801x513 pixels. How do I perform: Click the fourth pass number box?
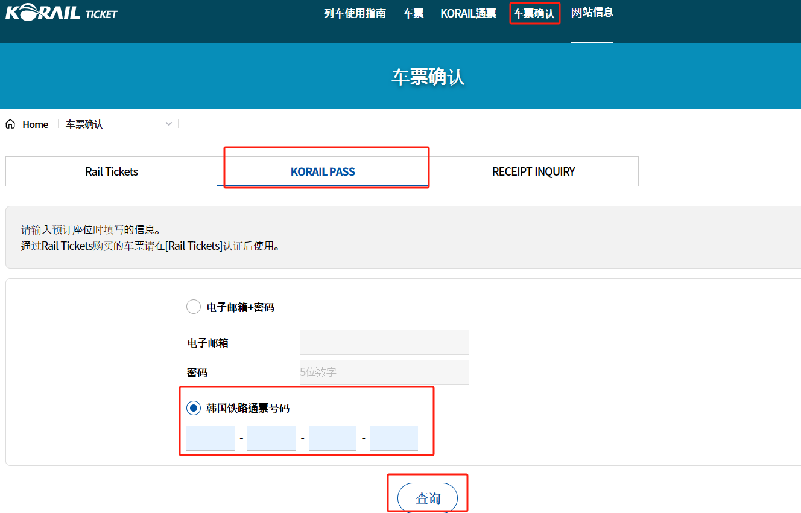(393, 438)
